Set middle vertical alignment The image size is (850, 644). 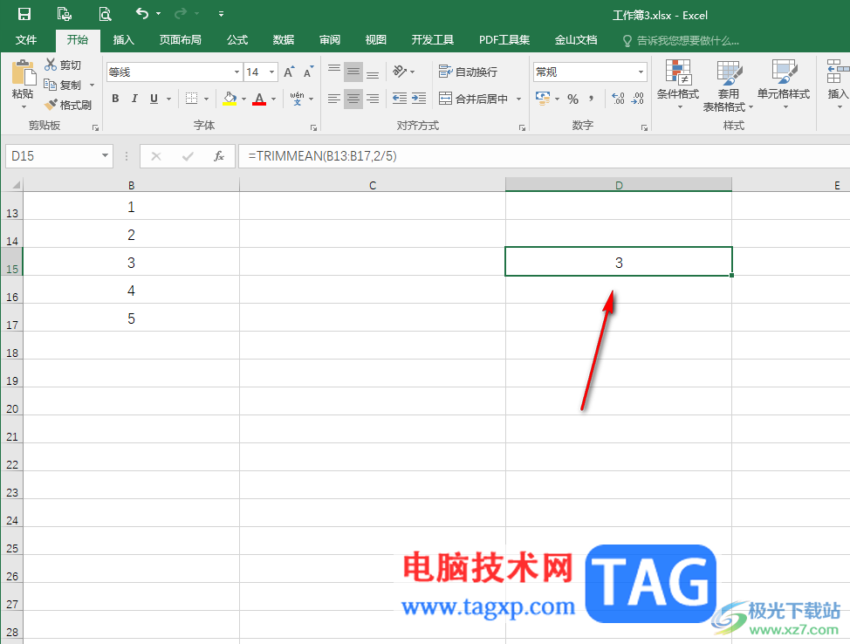(x=353, y=72)
